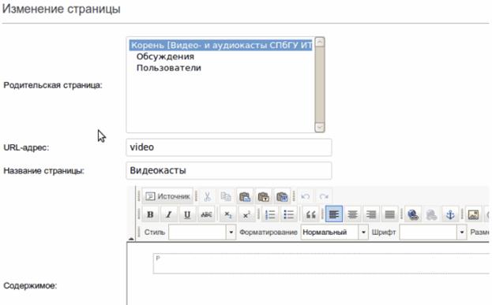Insert numbered list
The height and width of the screenshot is (305, 492).
tap(270, 214)
